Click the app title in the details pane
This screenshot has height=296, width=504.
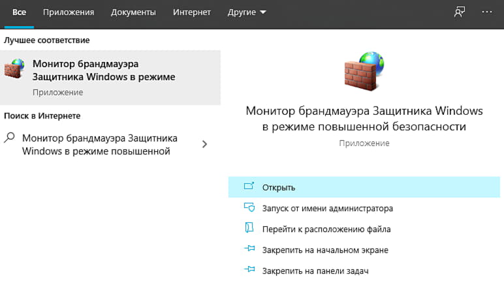point(364,119)
